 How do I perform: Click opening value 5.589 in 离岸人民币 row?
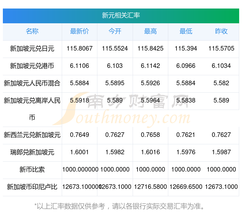[x=115, y=101]
